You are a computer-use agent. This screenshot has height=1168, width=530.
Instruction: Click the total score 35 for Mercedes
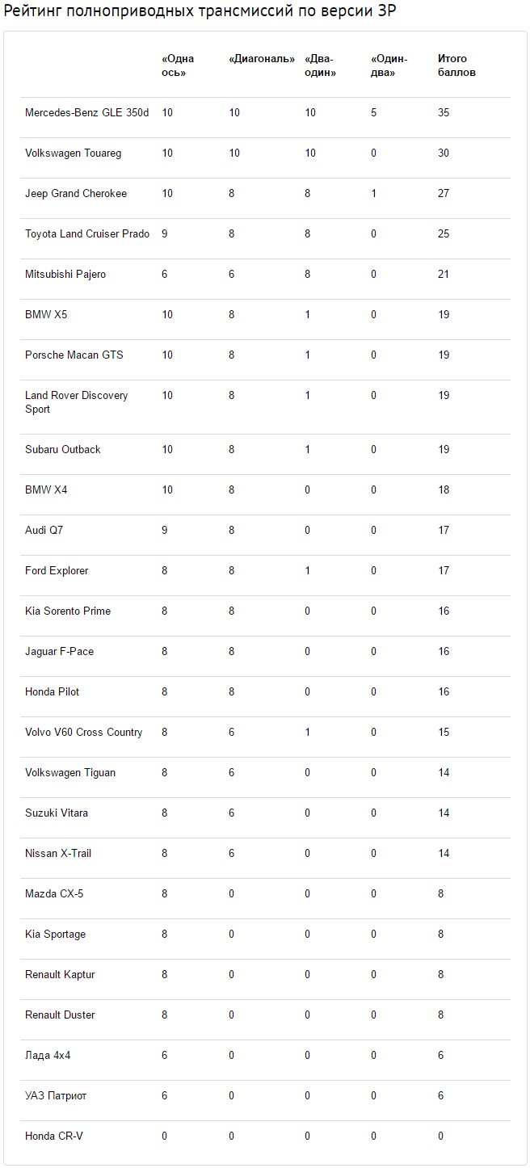444,113
